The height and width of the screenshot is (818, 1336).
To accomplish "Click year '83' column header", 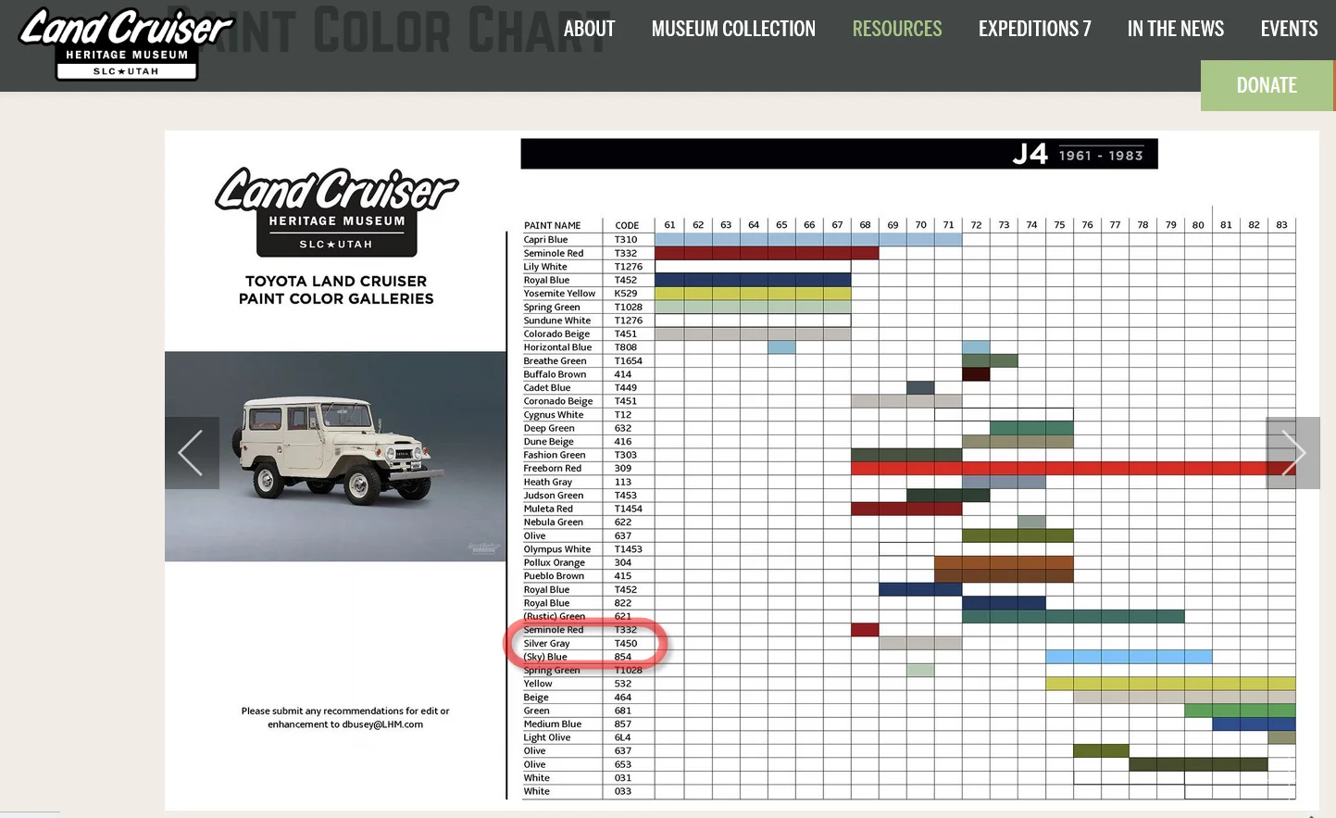I will pyautogui.click(x=1281, y=225).
